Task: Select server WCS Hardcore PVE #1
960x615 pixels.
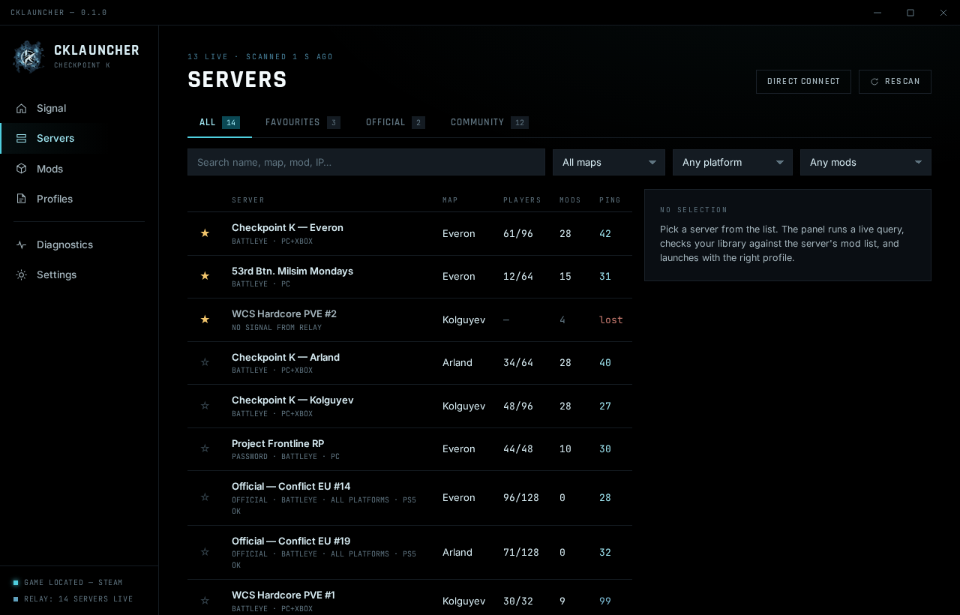Action: click(409, 598)
